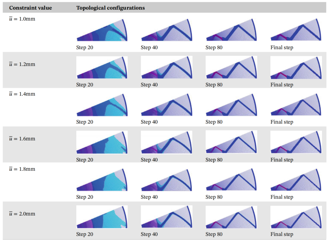Click the Step 40 image for ū = 1.2mm
Image resolution: width=330 pixels, height=243 pixels.
click(x=166, y=68)
